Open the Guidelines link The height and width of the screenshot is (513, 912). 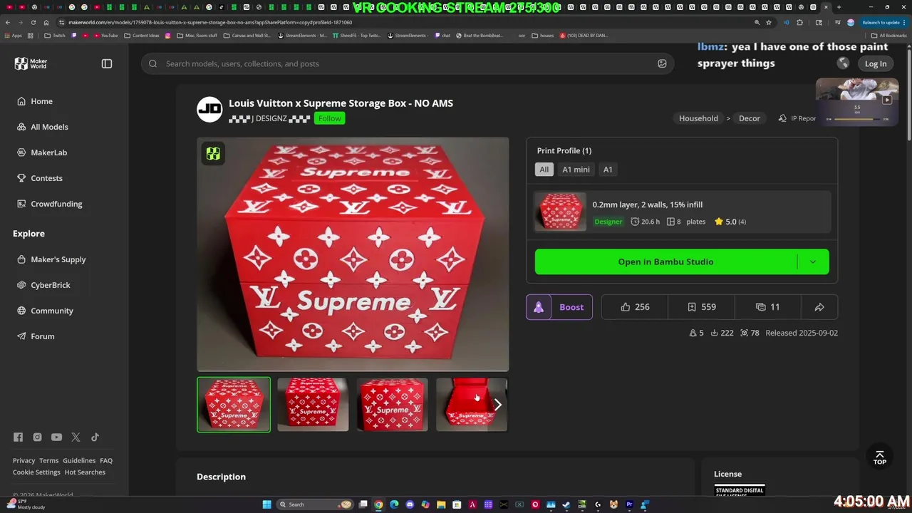79,460
